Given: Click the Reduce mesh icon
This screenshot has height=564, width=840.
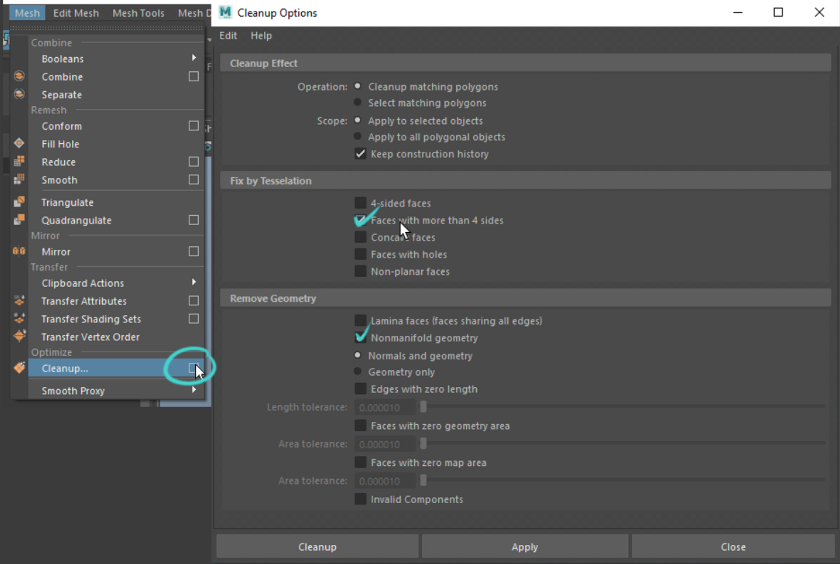Looking at the screenshot, I should pyautogui.click(x=19, y=161).
